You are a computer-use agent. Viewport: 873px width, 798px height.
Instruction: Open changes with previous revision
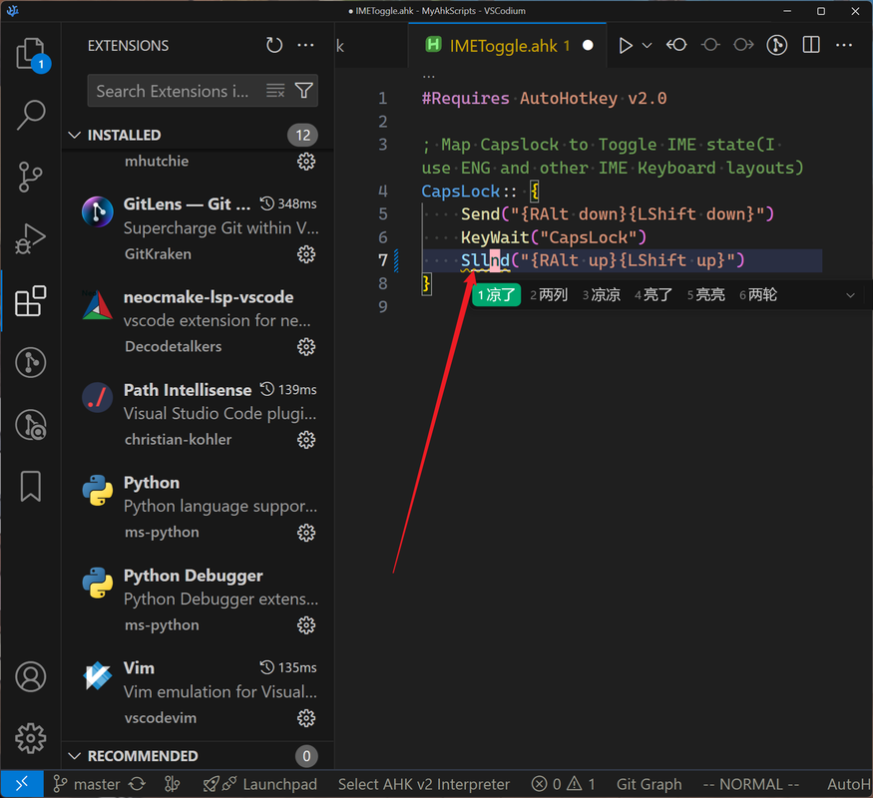(676, 45)
